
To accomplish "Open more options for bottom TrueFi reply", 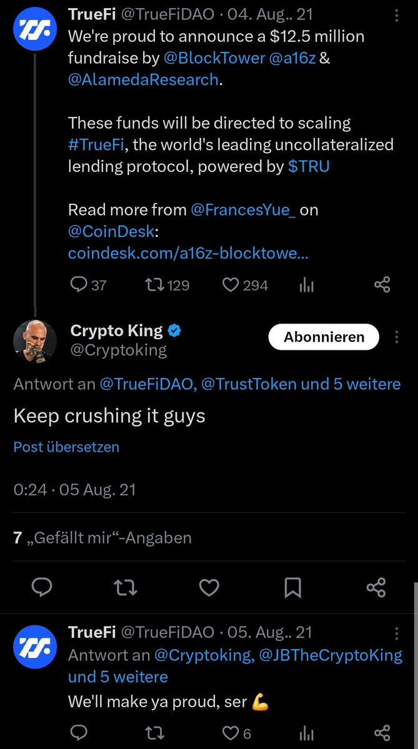I will (397, 633).
